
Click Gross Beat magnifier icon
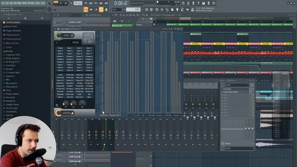tap(57, 105)
